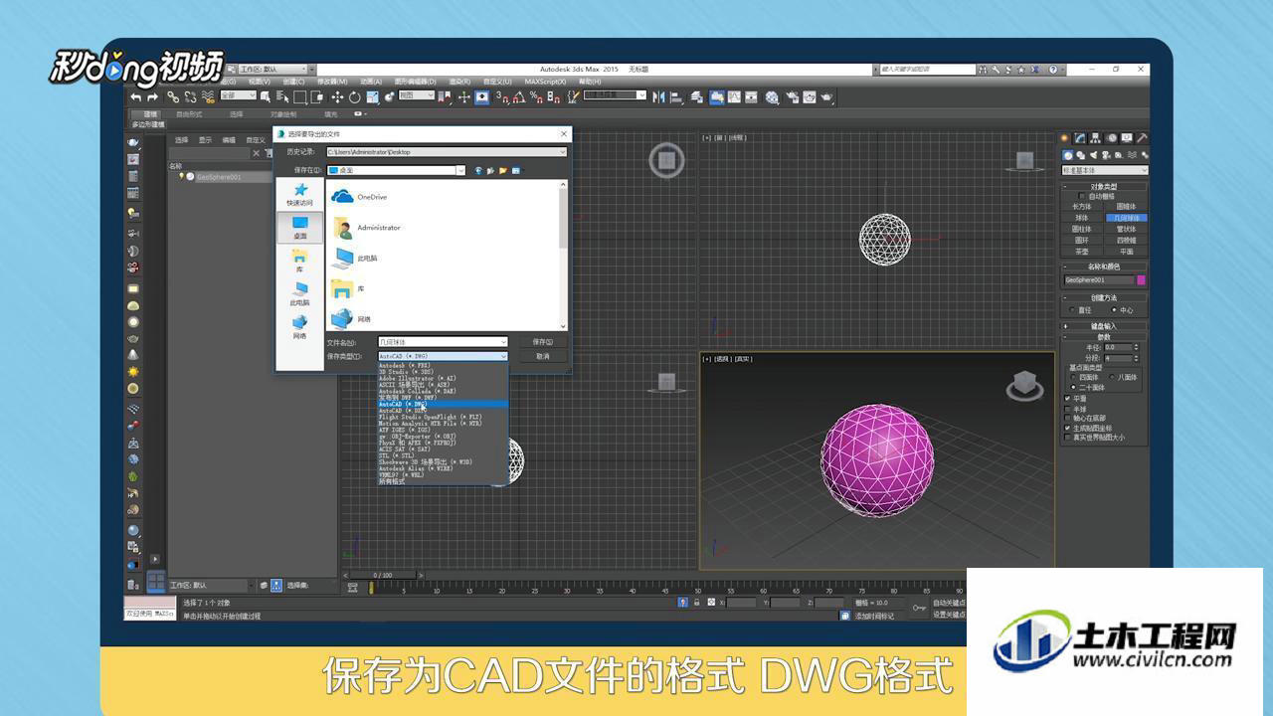Select Desktop (桌面) in dialog sidebar
The width and height of the screenshot is (1273, 716).
(299, 228)
